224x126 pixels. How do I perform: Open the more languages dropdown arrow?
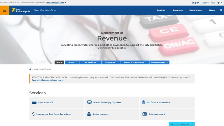point(221,3)
